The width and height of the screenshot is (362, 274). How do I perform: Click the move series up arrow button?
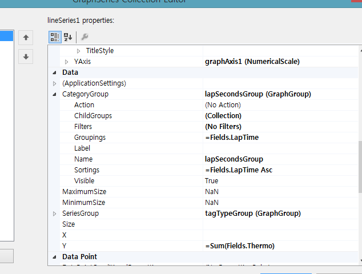26,38
